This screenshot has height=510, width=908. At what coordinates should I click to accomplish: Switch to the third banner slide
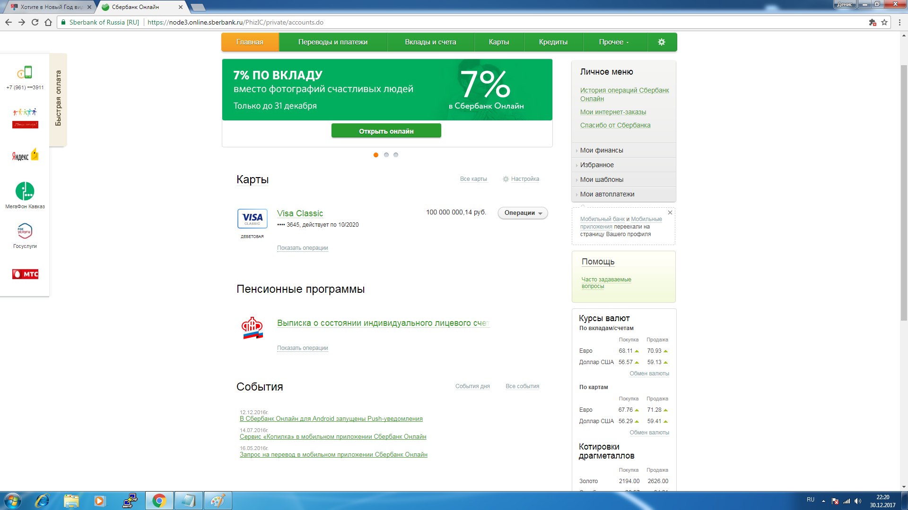tap(396, 155)
